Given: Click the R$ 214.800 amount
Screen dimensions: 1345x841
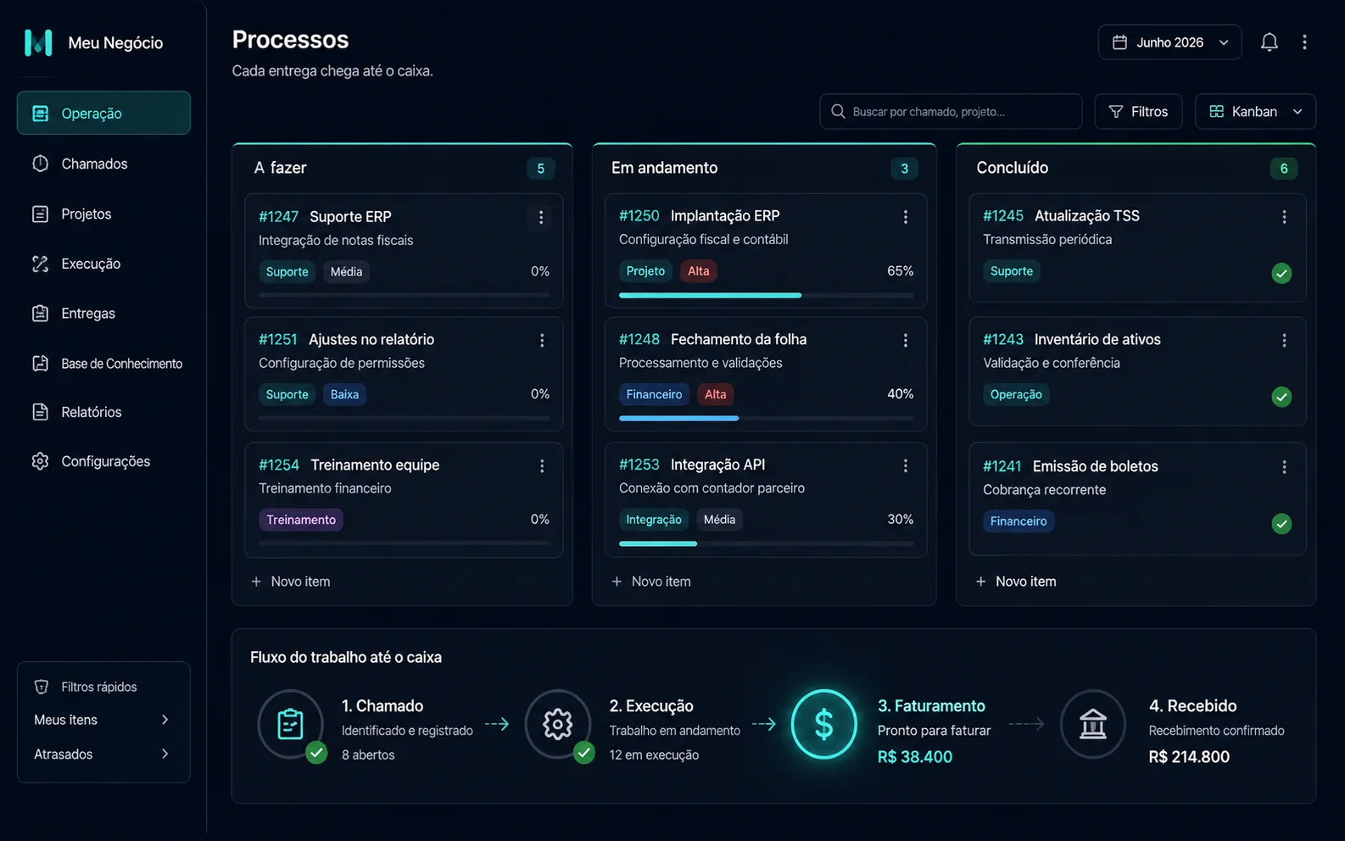Looking at the screenshot, I should coord(1189,757).
